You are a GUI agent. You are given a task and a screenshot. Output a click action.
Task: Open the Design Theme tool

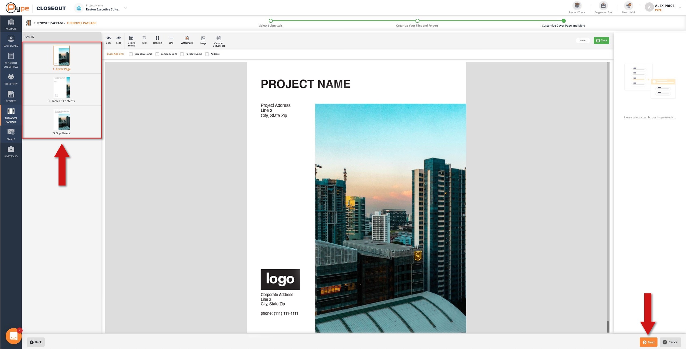tap(131, 38)
